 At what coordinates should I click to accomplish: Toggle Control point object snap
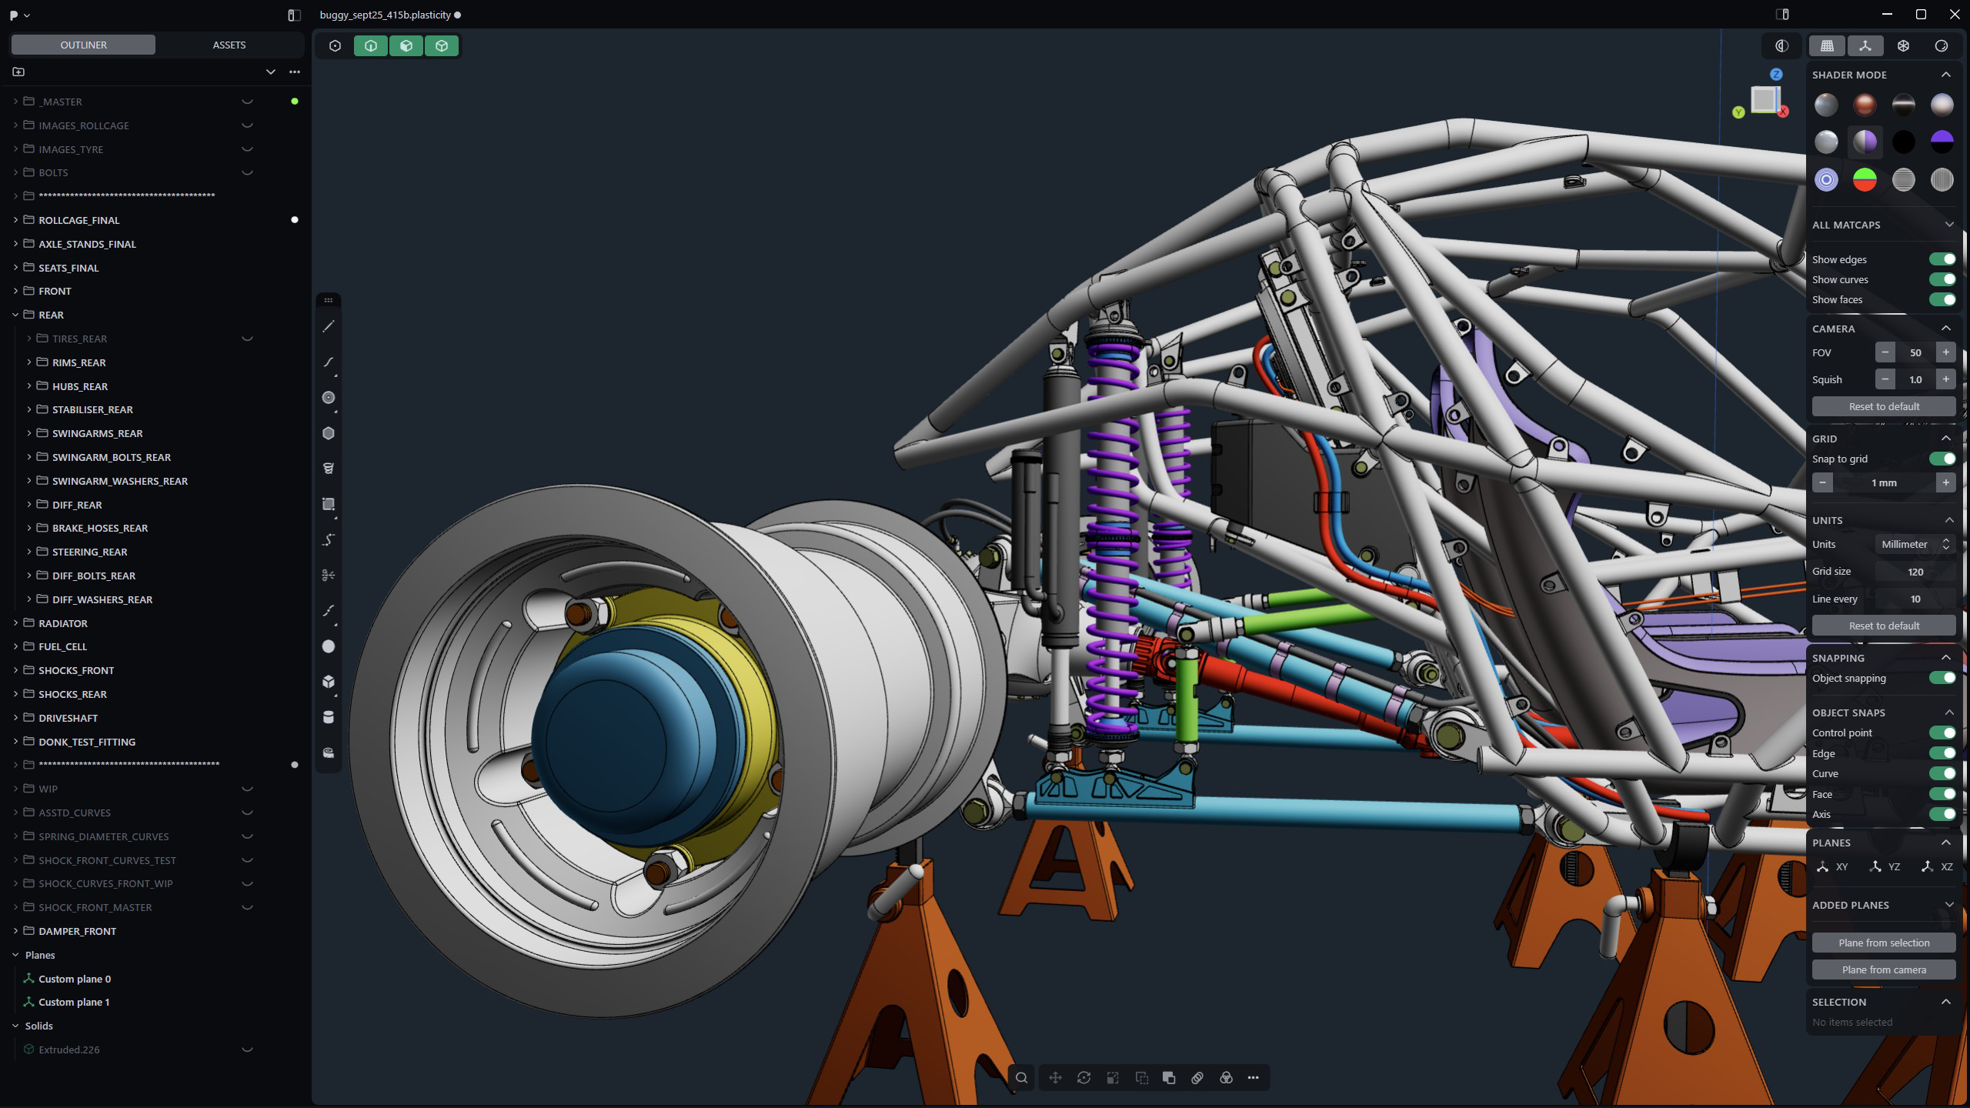tap(1942, 733)
